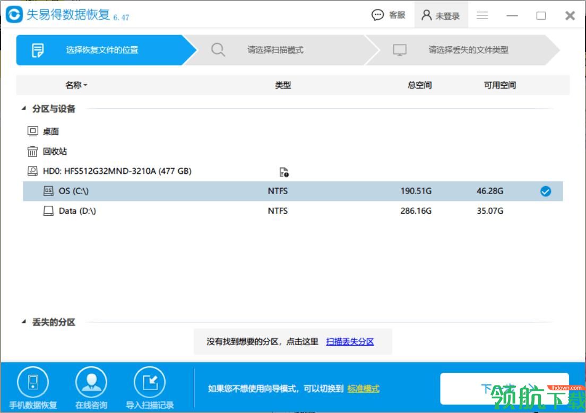The width and height of the screenshot is (586, 413).
Task: Click the 35.07G free space value
Action: pyautogui.click(x=489, y=211)
